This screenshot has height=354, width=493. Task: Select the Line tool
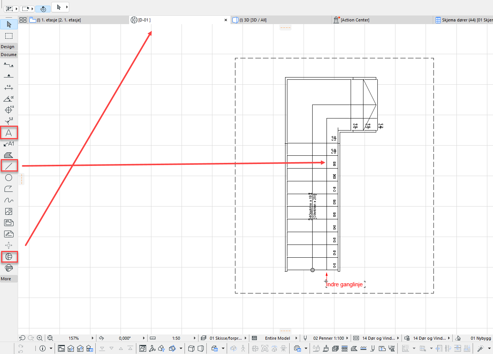9,166
